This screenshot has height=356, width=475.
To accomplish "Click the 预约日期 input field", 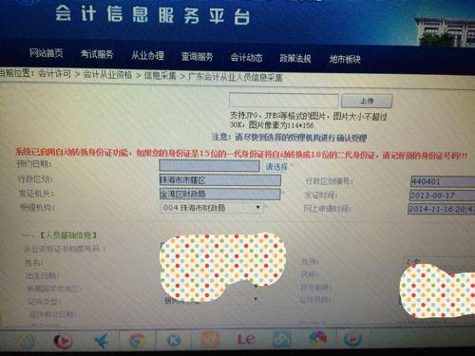I will click(x=209, y=166).
